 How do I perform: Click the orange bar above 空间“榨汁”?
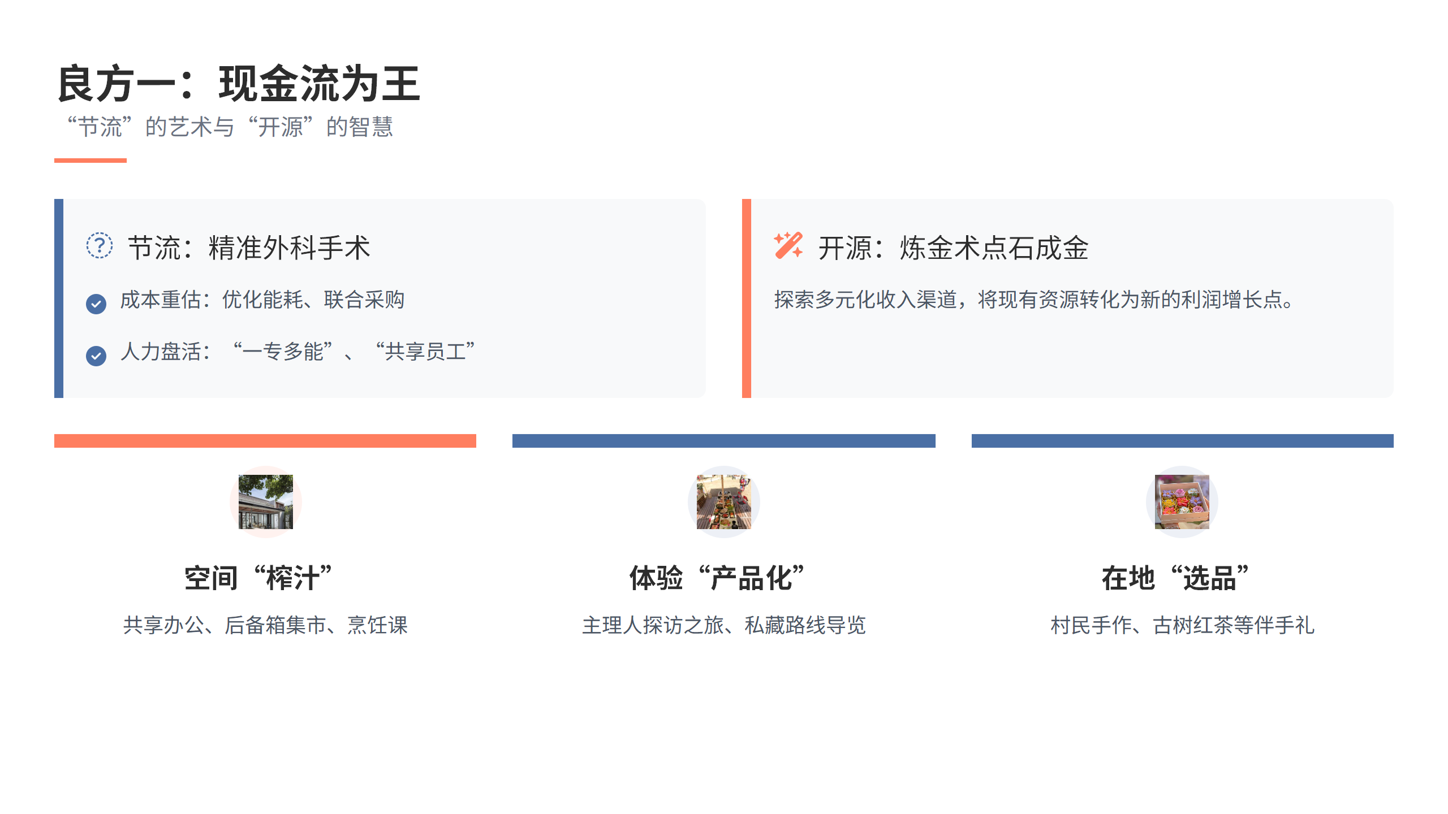pos(265,441)
